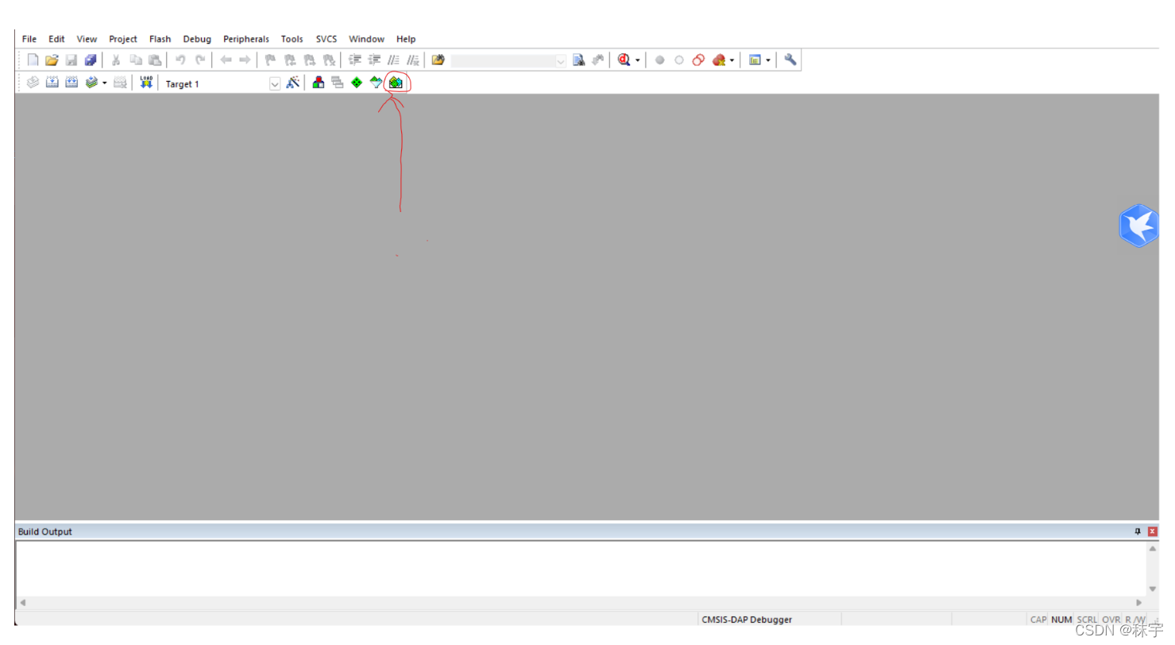
Task: Click the Redo arrow icon
Action: (x=200, y=60)
